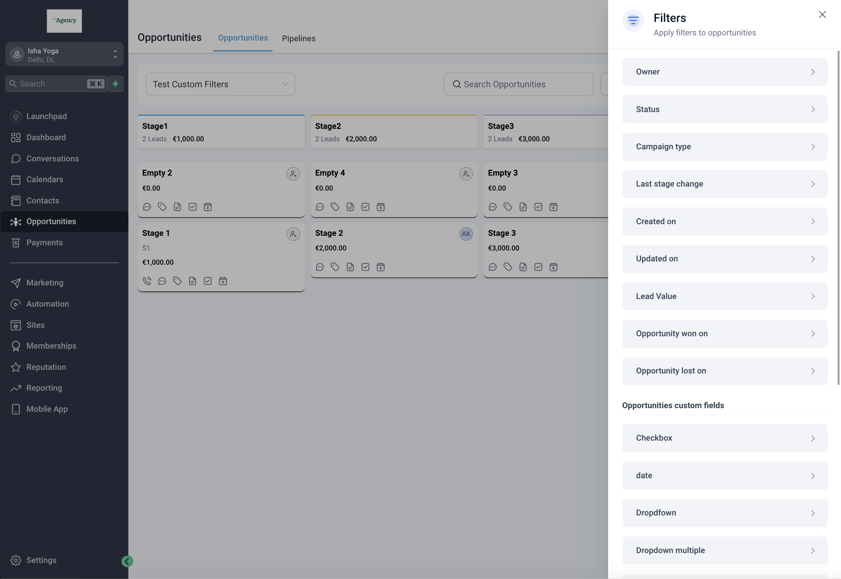Click the green lightning quick-action icon
Image resolution: width=841 pixels, height=579 pixels.
click(116, 84)
